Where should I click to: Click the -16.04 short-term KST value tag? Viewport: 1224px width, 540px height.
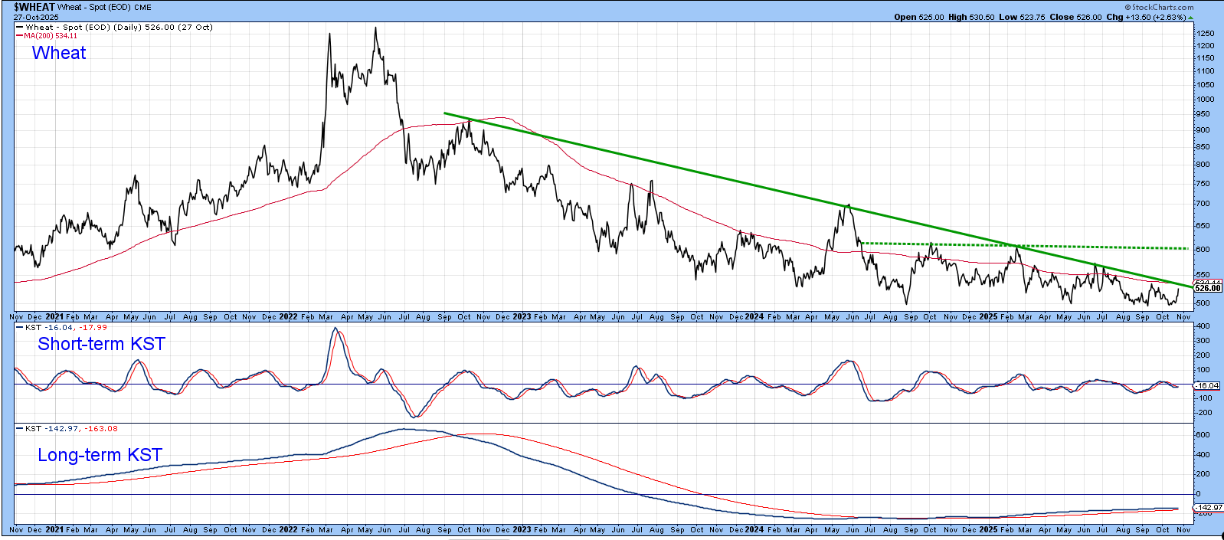pos(1208,386)
